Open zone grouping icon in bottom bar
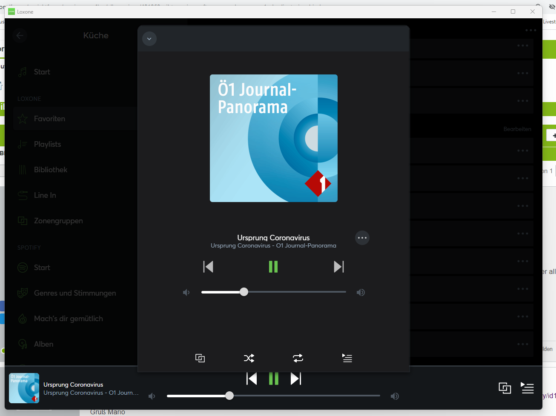Image resolution: width=556 pixels, height=416 pixels. click(505, 388)
